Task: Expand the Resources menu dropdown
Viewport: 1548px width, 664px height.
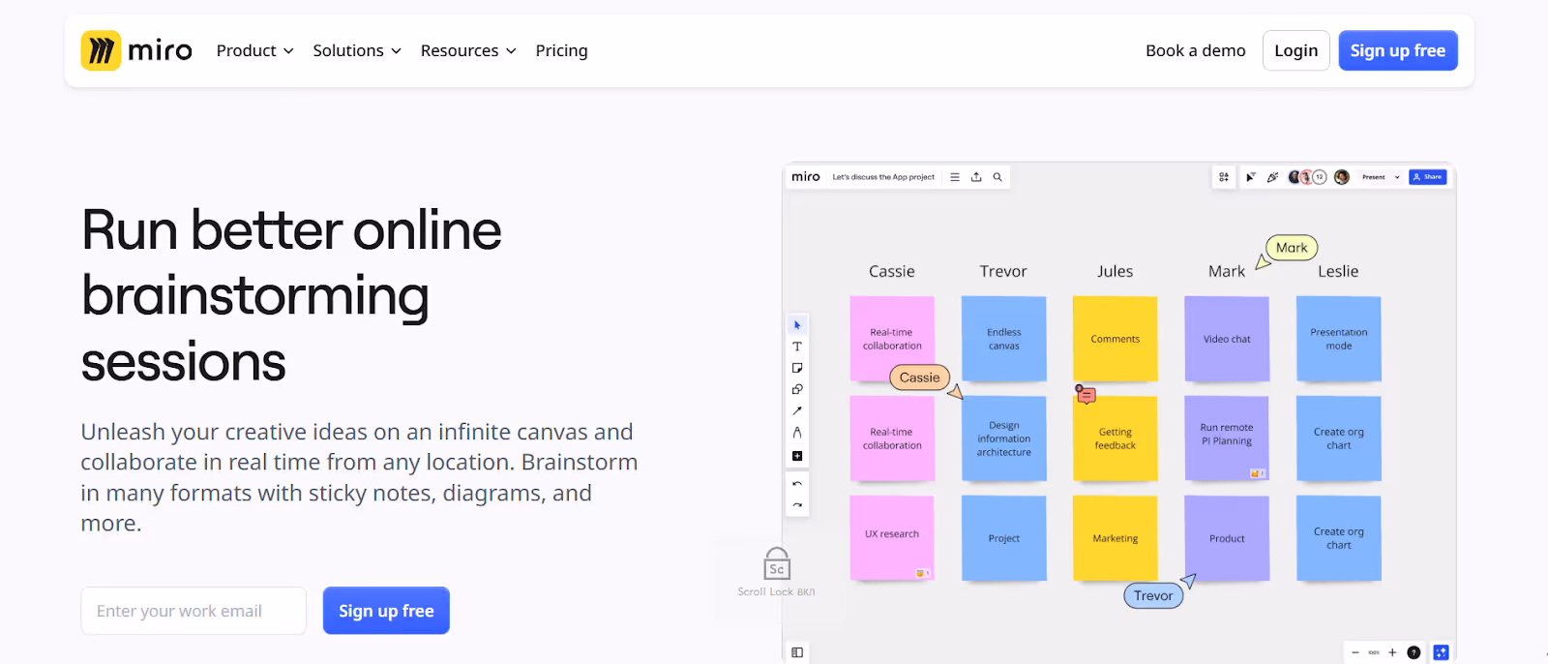Action: (x=468, y=50)
